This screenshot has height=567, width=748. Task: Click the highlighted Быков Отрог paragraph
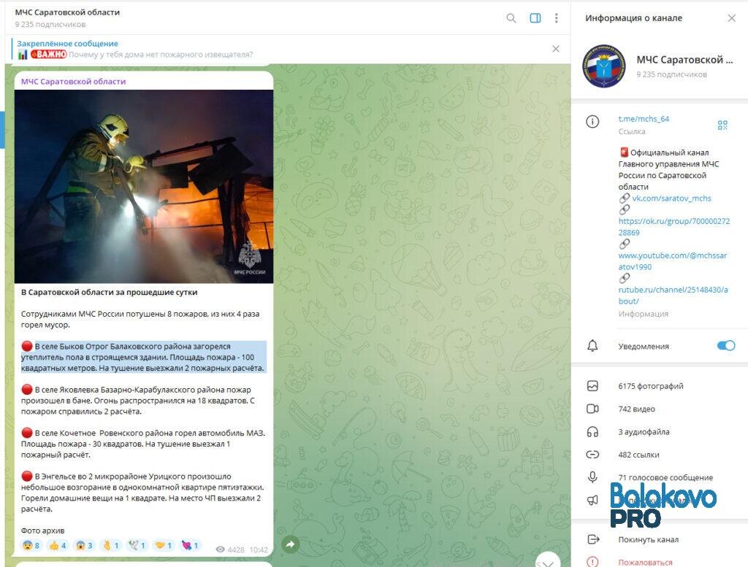tap(142, 358)
